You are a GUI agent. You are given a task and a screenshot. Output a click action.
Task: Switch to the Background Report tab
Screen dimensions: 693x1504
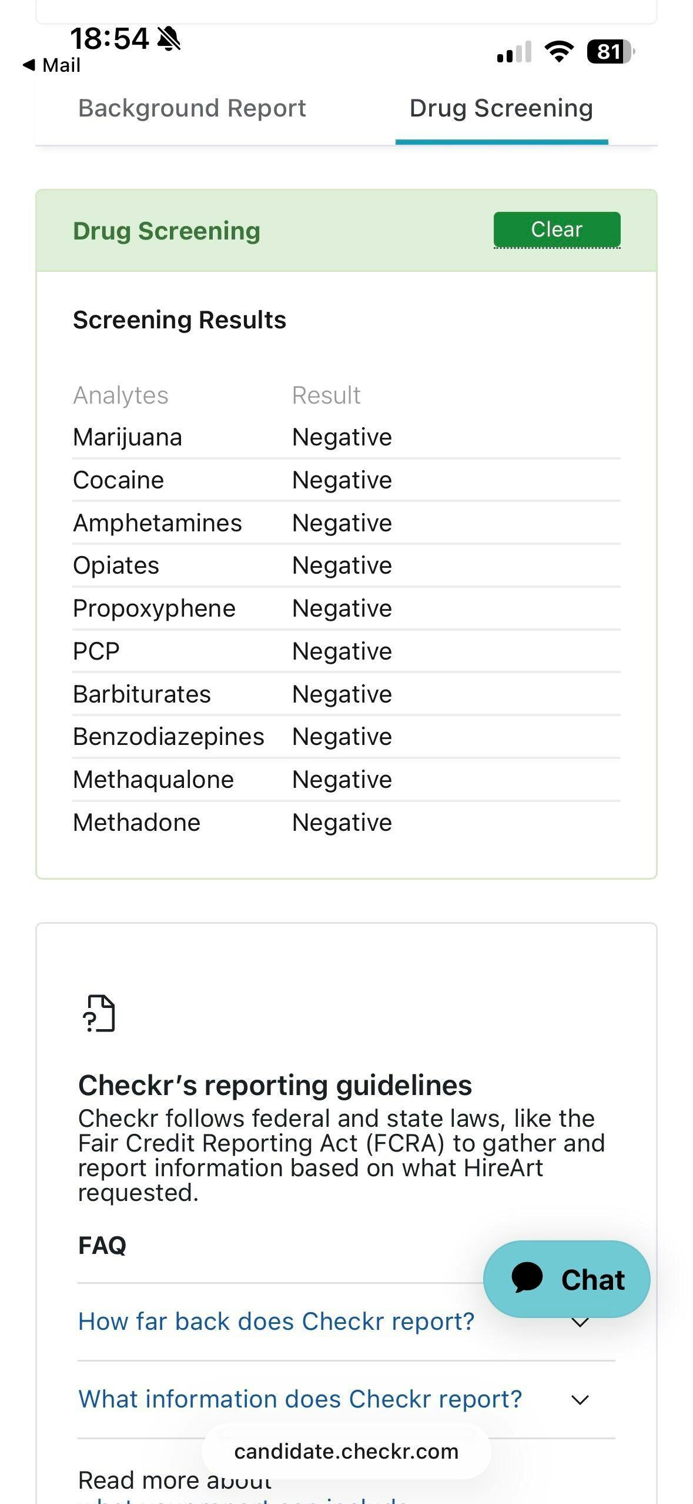coord(192,108)
